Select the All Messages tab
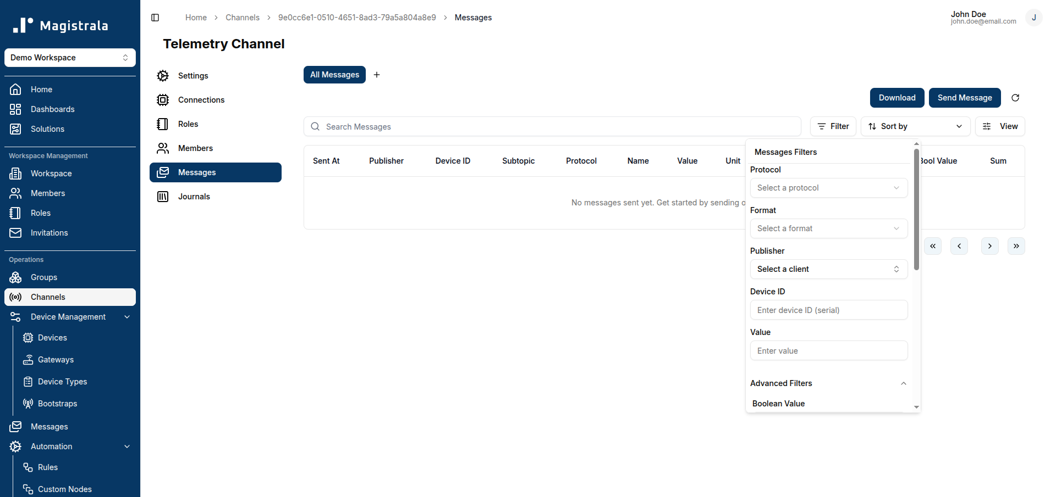This screenshot has height=497, width=1056. point(334,75)
